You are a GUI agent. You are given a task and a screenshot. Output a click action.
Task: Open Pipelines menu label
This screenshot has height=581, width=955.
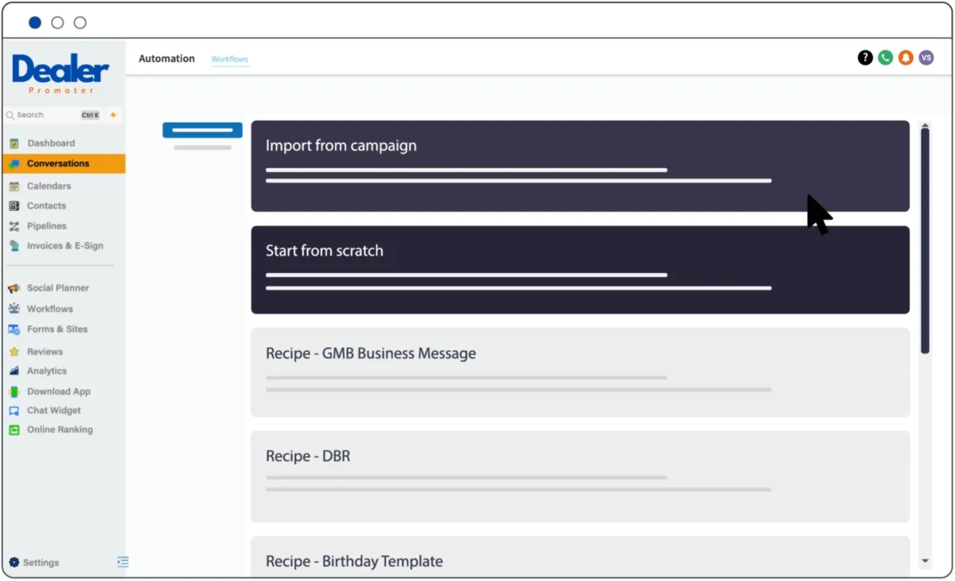pyautogui.click(x=47, y=227)
